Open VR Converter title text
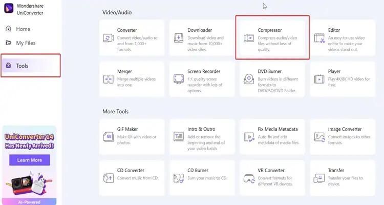 click(271, 170)
